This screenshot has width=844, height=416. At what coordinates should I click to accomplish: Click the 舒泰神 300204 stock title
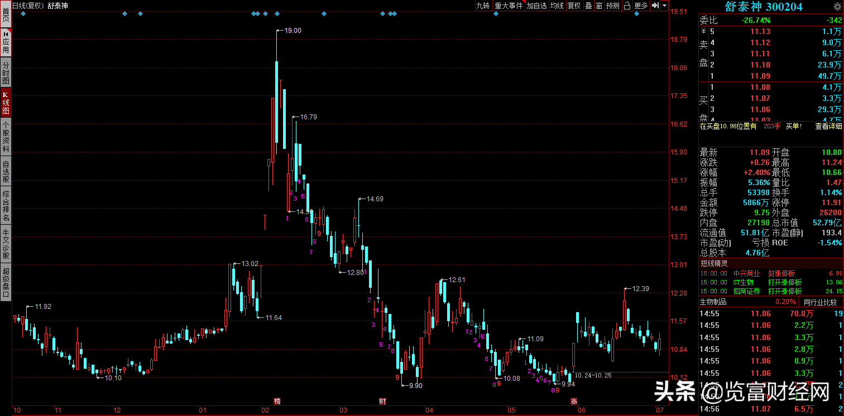[764, 7]
